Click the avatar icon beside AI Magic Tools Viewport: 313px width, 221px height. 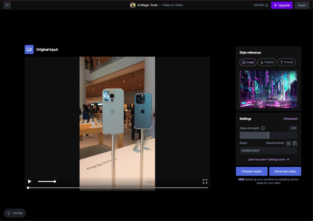[133, 5]
